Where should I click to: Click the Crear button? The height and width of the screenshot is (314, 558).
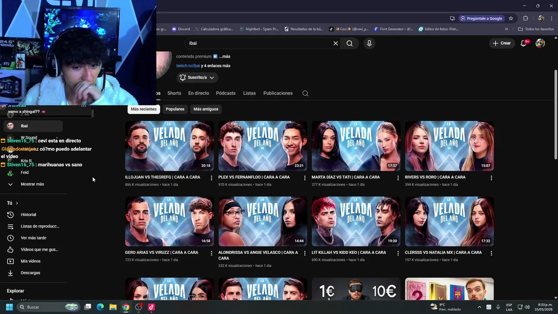tap(502, 43)
